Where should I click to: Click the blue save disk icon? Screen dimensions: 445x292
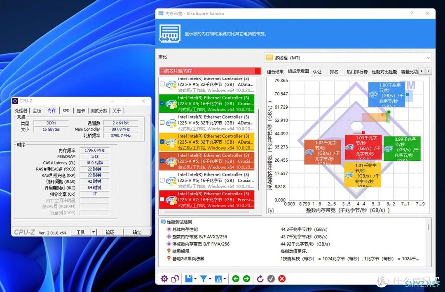pos(189,279)
